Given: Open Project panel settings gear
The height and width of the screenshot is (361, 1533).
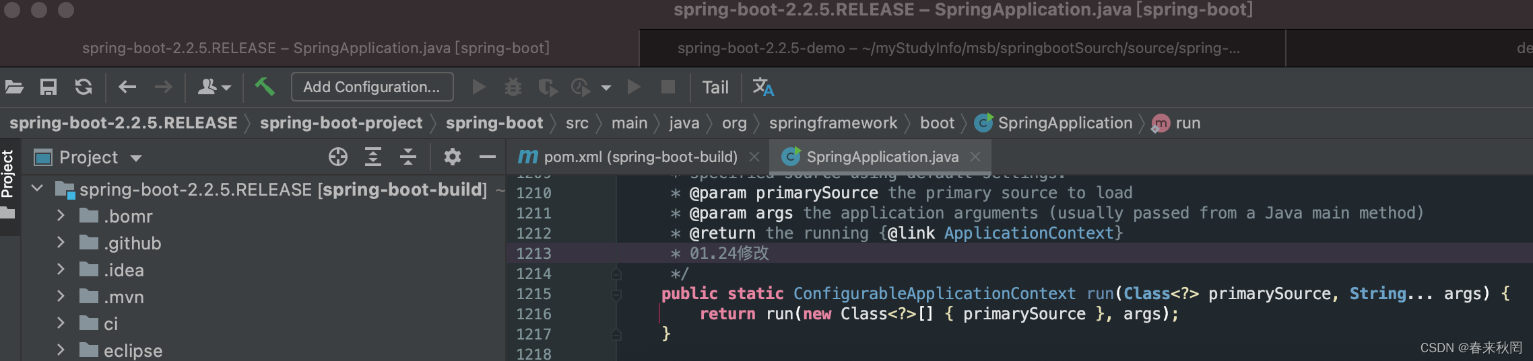Looking at the screenshot, I should [x=453, y=157].
